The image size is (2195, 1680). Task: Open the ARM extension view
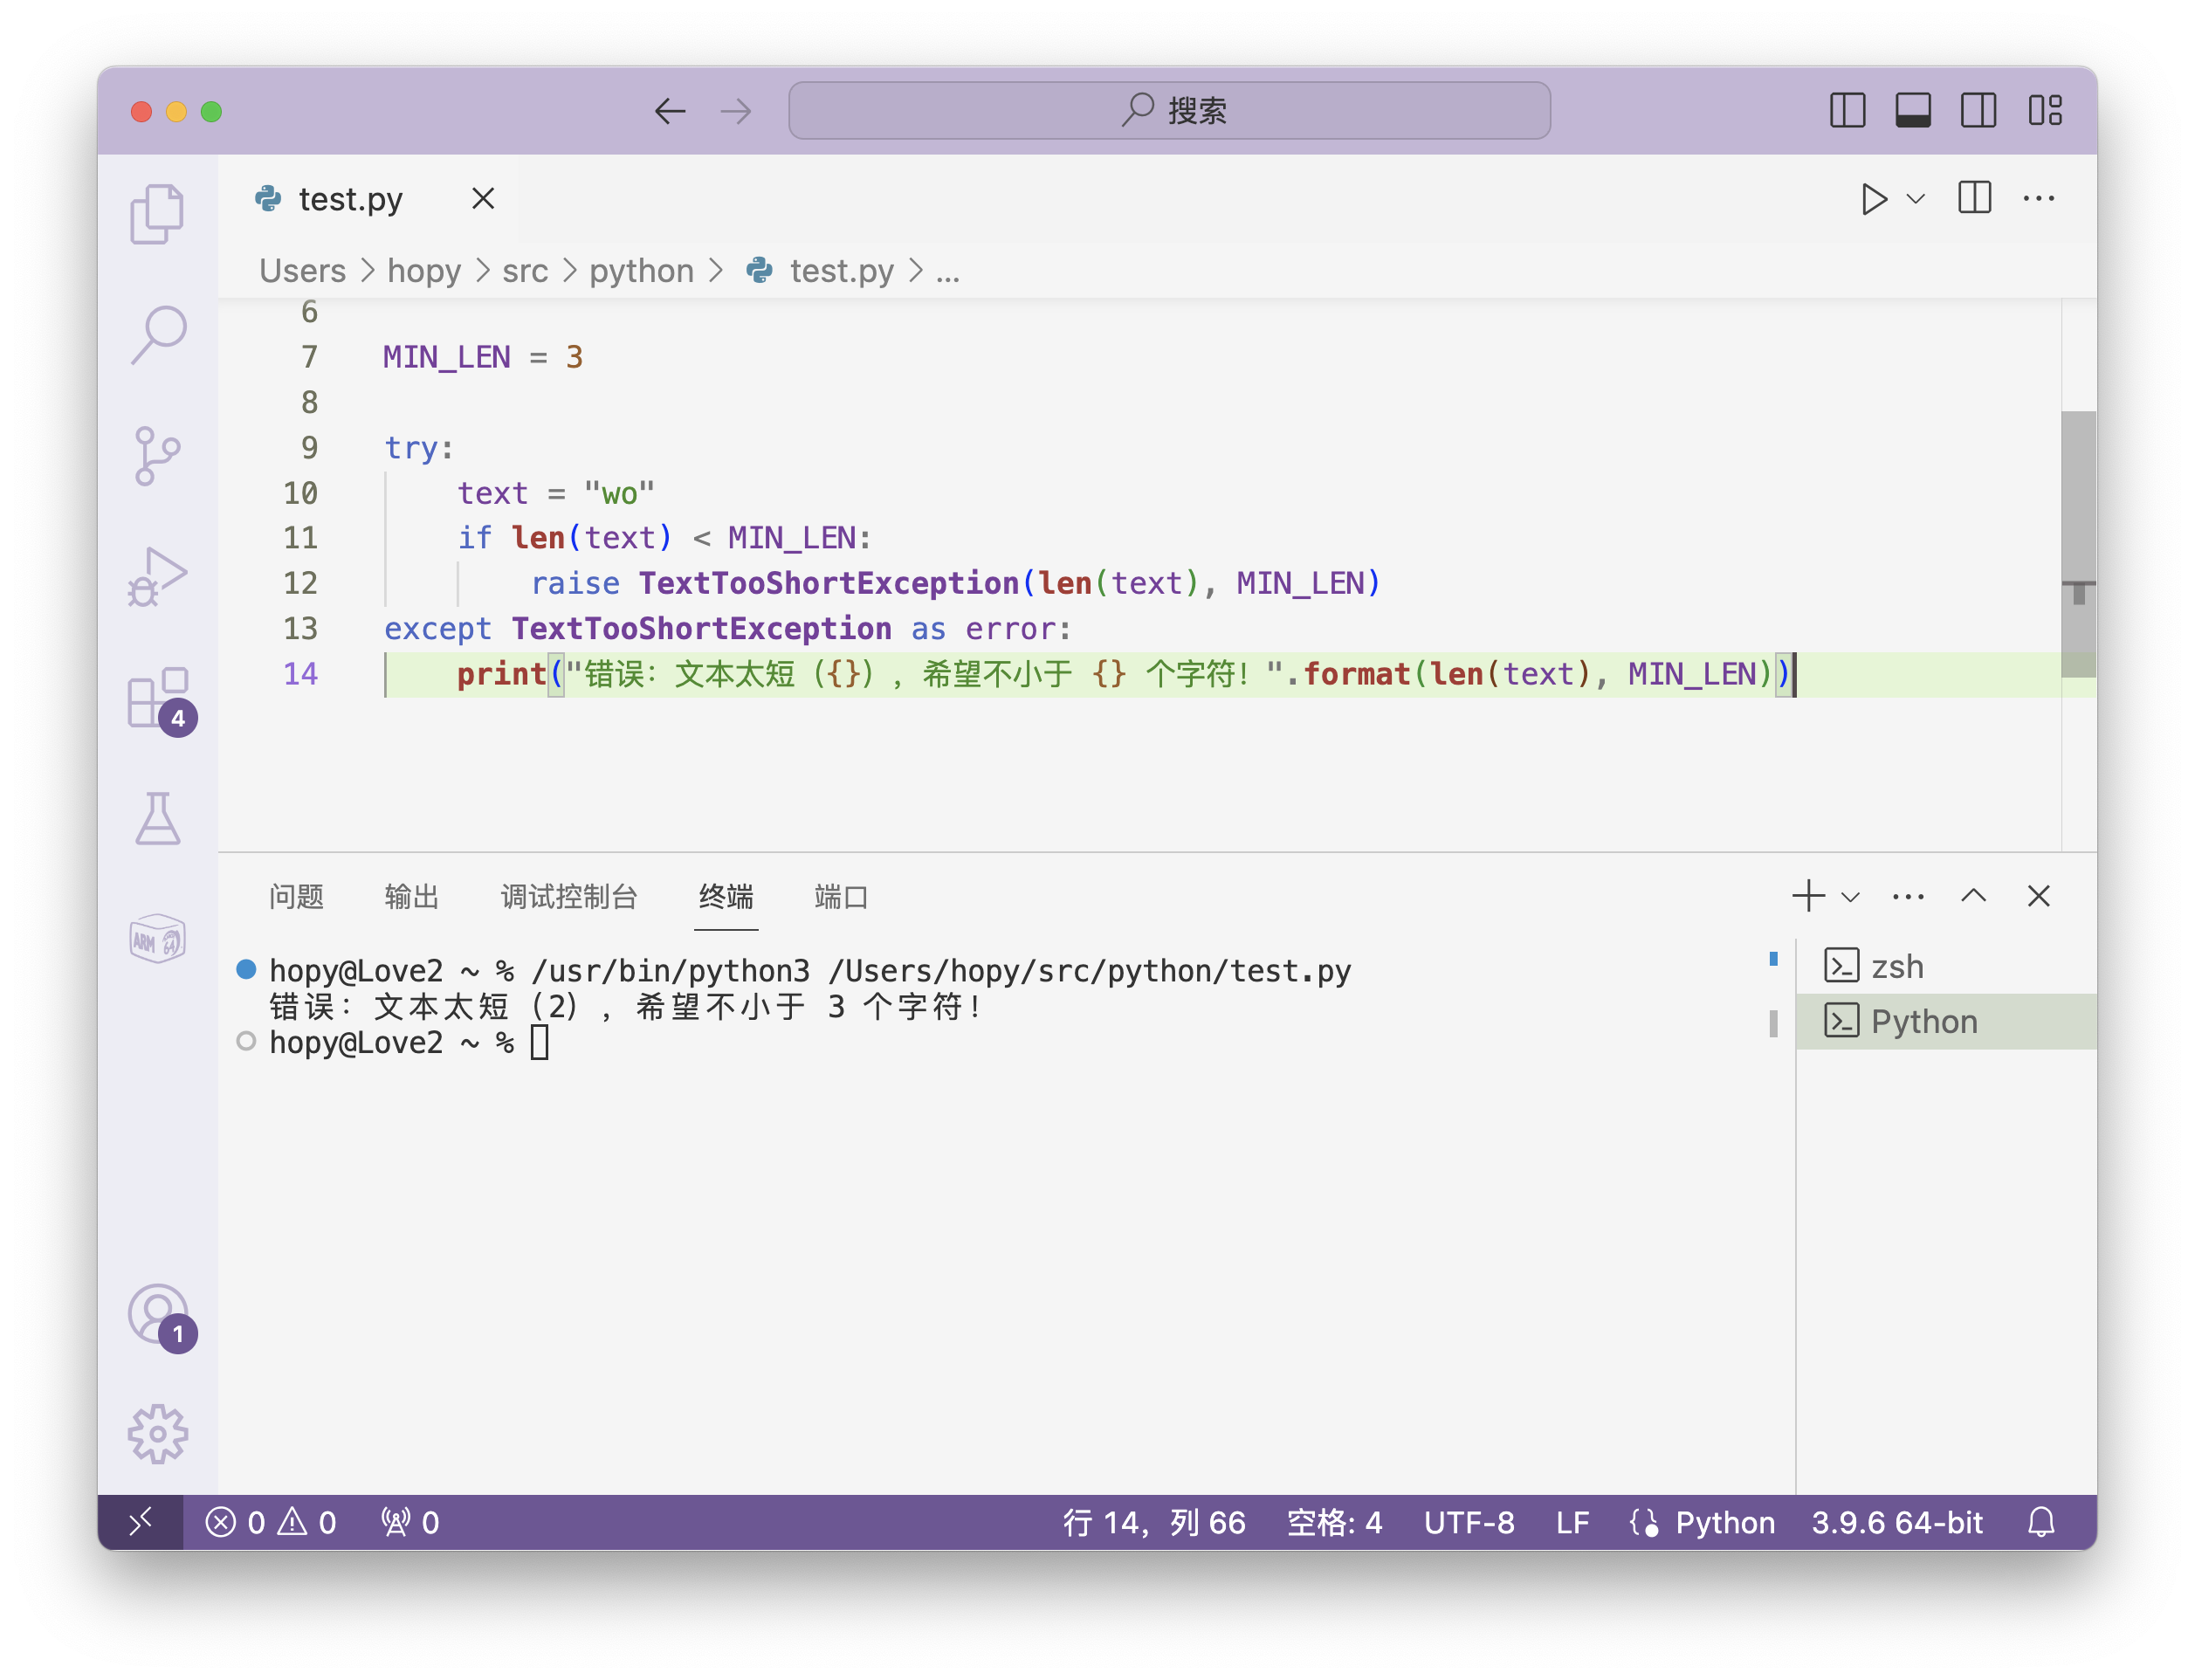coord(157,939)
